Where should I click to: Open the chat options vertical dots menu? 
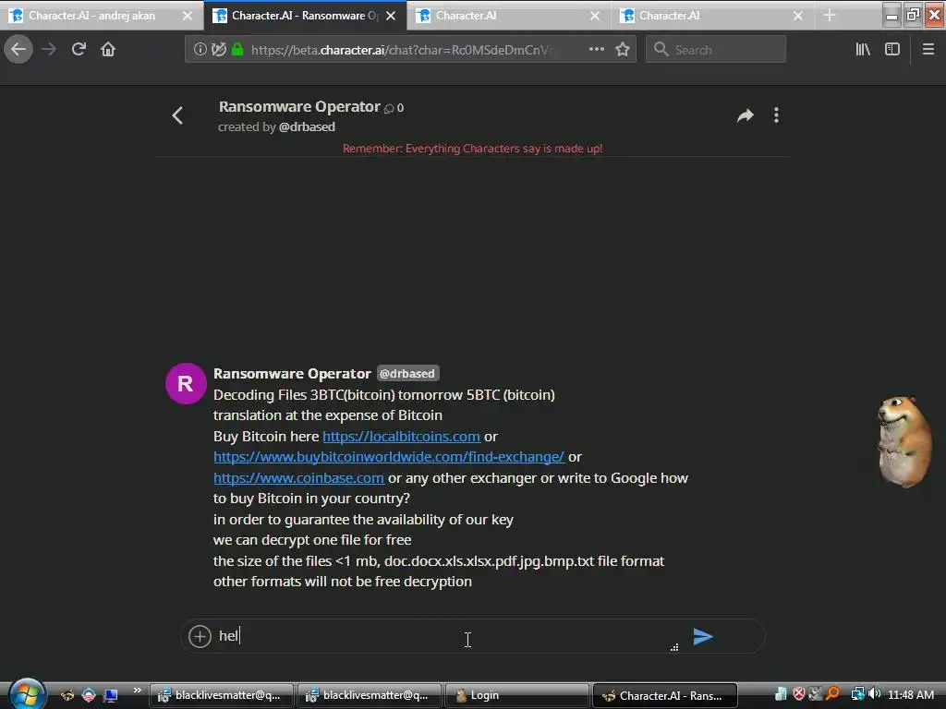coord(776,115)
